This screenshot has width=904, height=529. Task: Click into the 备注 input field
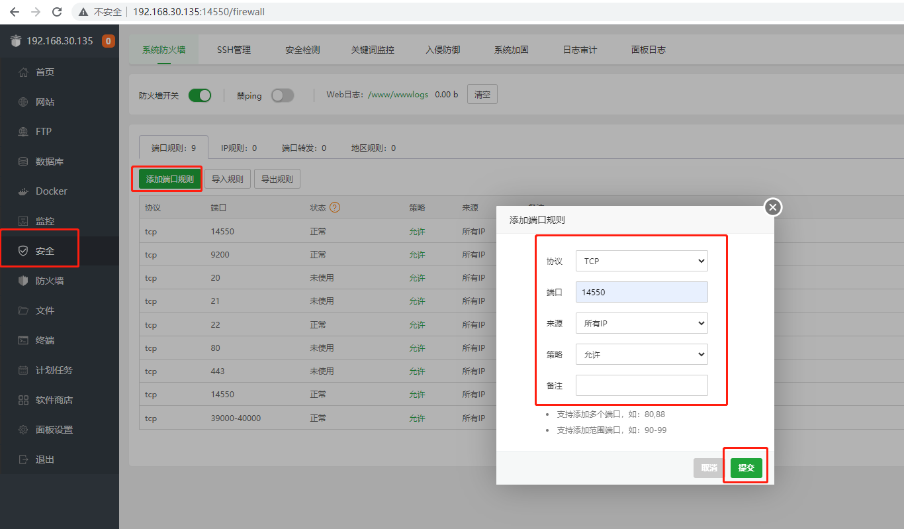(x=642, y=385)
